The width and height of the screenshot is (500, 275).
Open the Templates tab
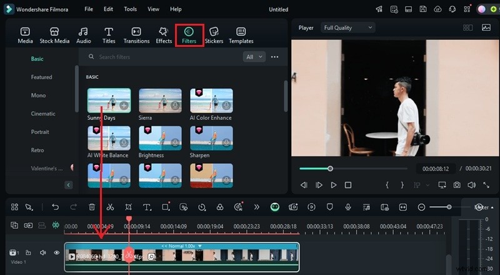pyautogui.click(x=241, y=35)
